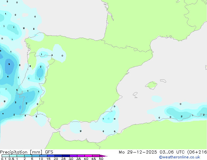Screen dimensions: 207x160
Task: Click the 40–45 mm magenta legend swatch
Action: (x=88, y=156)
